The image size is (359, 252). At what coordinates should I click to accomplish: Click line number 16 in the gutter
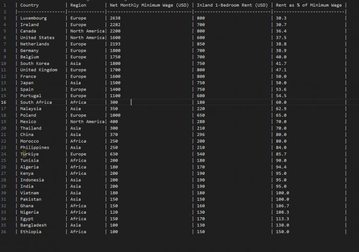pos(4,102)
